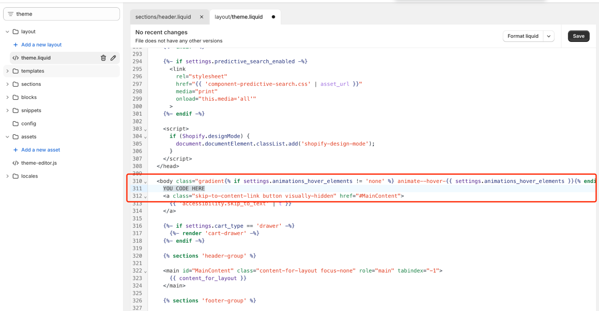599x311 pixels.
Task: Fold the if block at line 304
Action: pos(145,137)
